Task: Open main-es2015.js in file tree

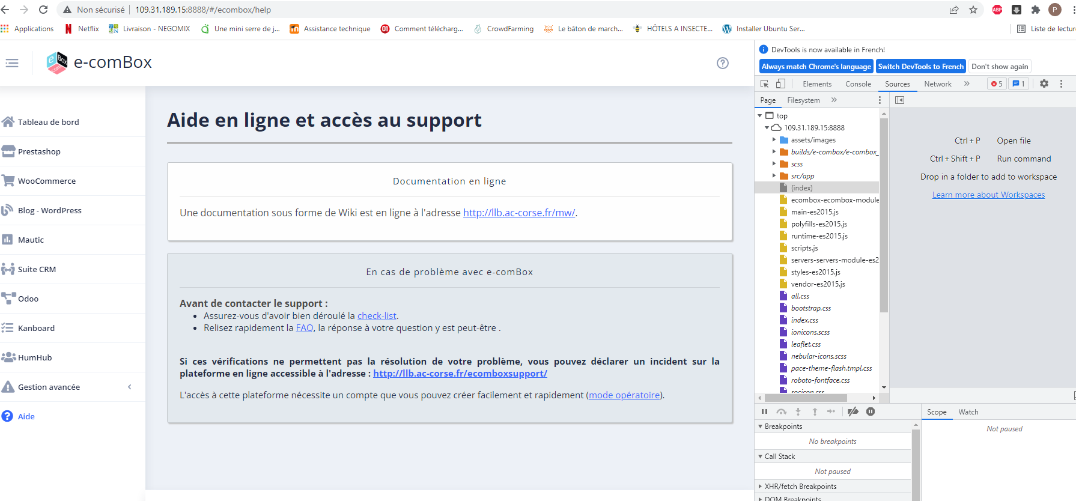Action: point(815,211)
